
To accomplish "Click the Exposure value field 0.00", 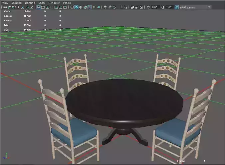I will tap(155, 7).
